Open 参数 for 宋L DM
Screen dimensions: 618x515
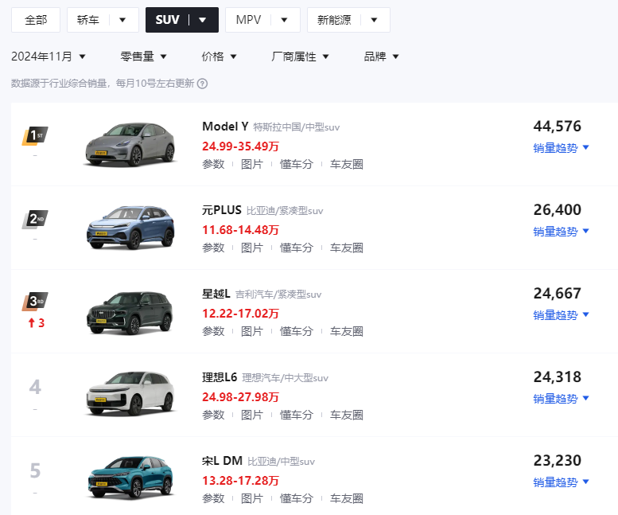(213, 498)
